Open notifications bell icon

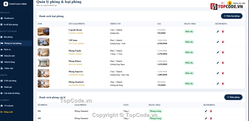[x=222, y=3]
